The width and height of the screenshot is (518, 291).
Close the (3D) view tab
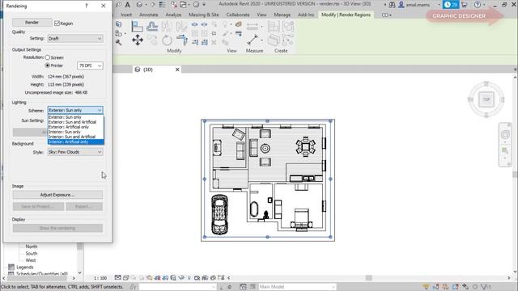point(177,70)
